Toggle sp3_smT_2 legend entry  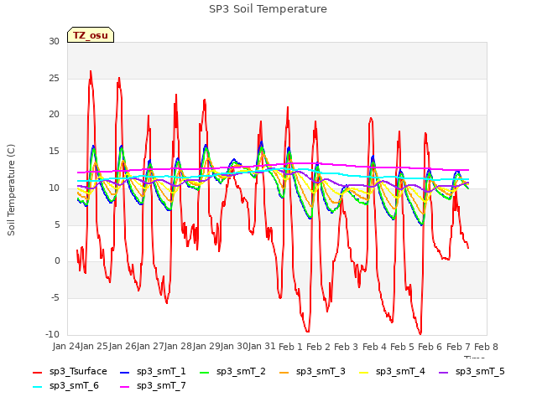click(x=232, y=372)
